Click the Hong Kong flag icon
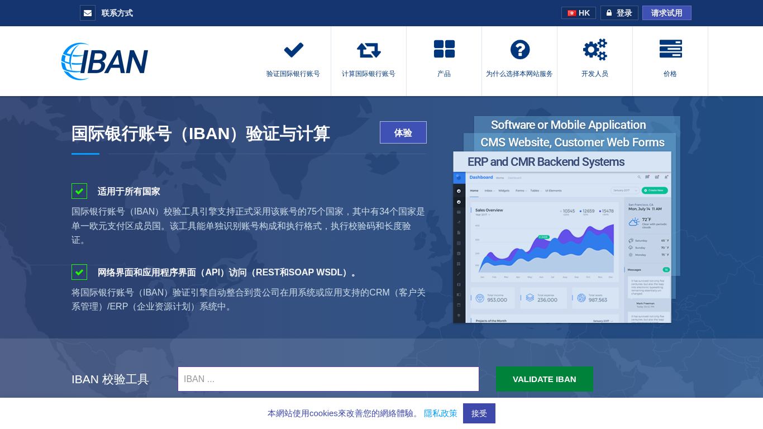The height and width of the screenshot is (429, 763). [x=571, y=13]
